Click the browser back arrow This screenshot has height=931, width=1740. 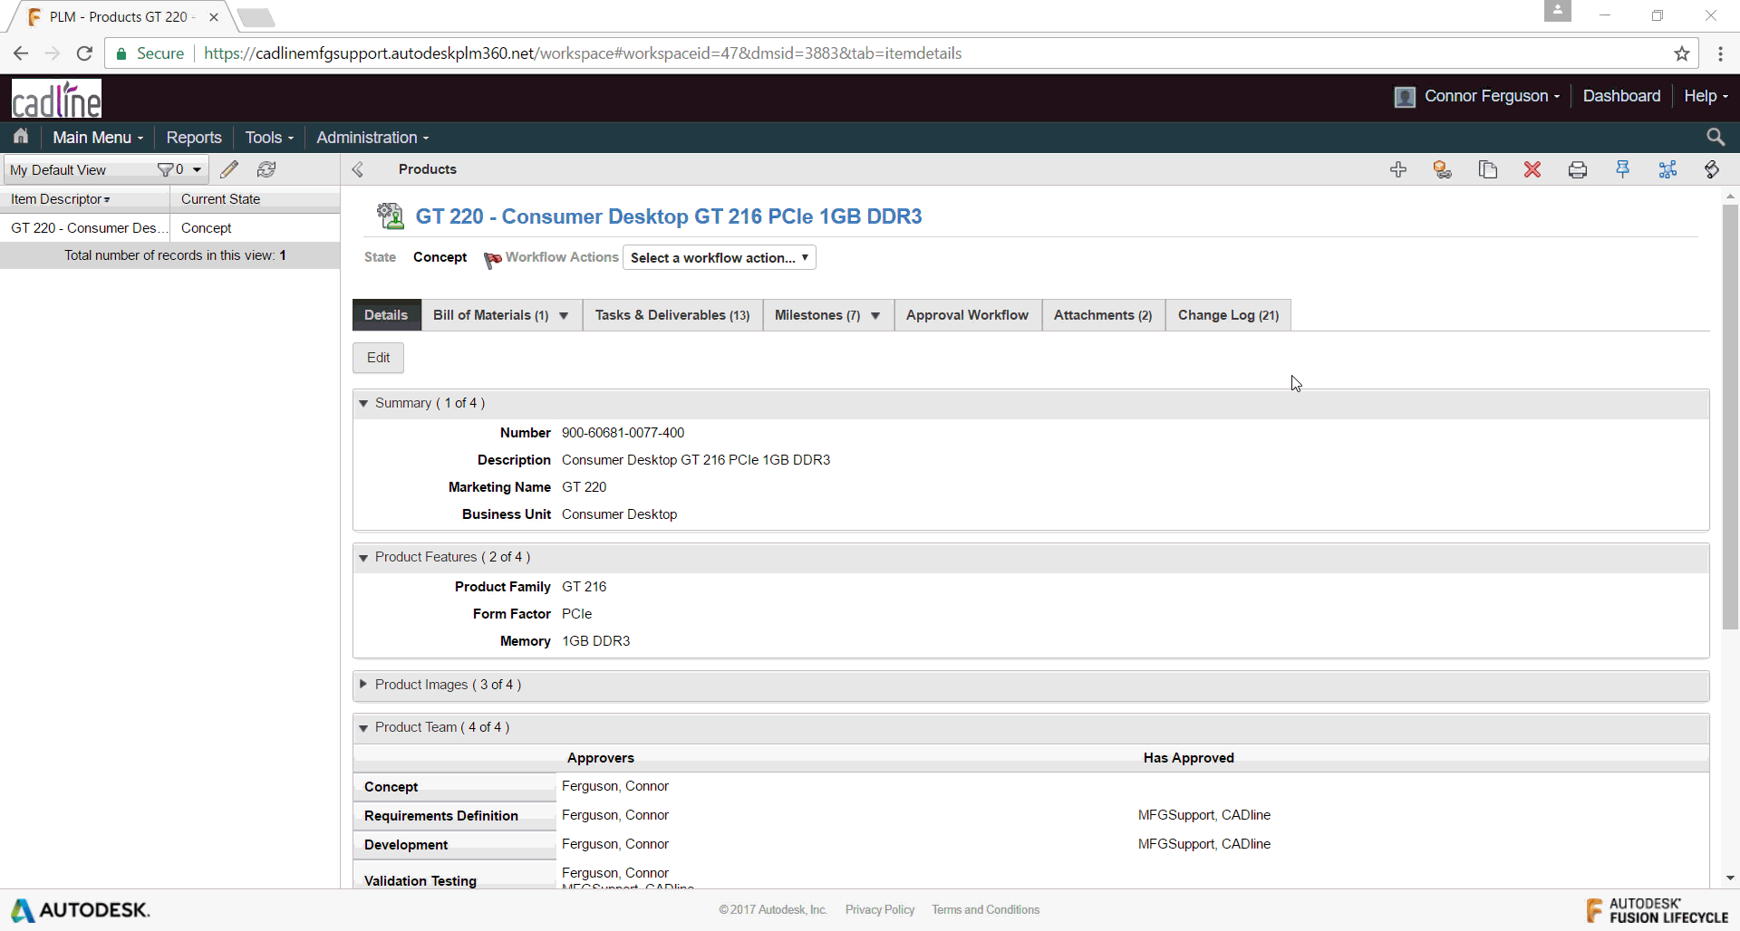point(21,53)
